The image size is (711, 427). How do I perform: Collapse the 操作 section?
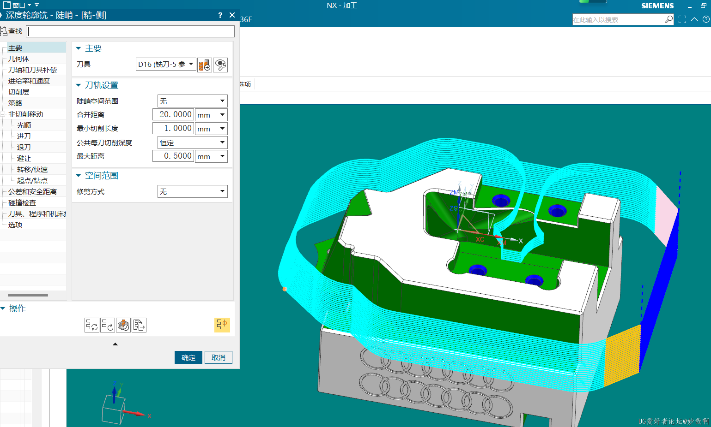coord(3,308)
